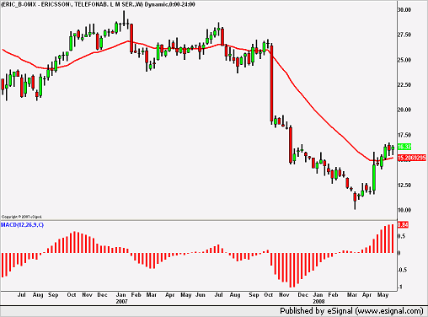This screenshot has height=317, width=428.
Task: Click the Feb label right after Jan 2007
Action: [136, 295]
